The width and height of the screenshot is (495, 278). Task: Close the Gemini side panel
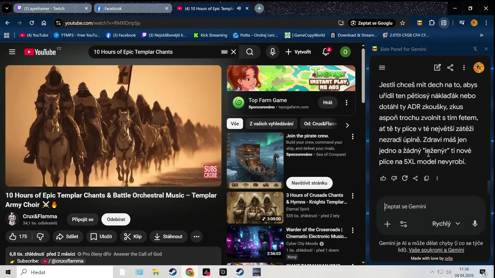coord(486,49)
